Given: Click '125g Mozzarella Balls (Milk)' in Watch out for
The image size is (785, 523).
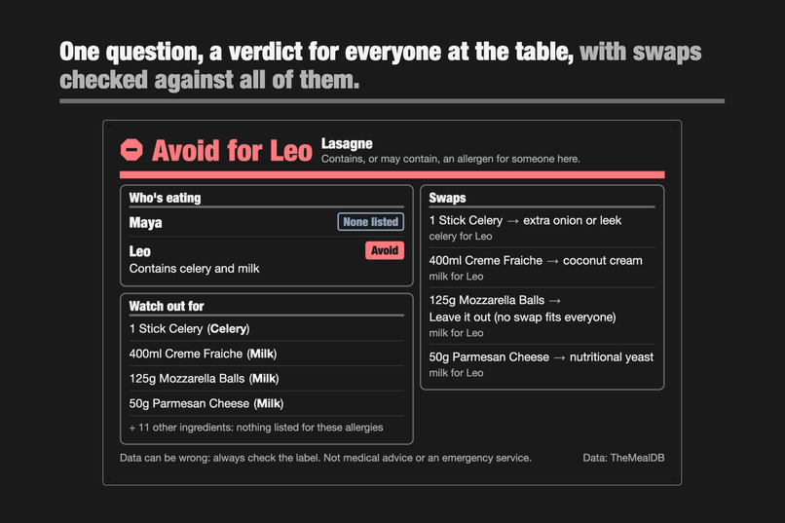Looking at the screenshot, I should point(204,378).
